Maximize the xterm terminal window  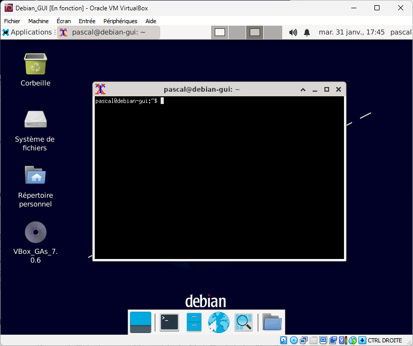click(x=326, y=90)
